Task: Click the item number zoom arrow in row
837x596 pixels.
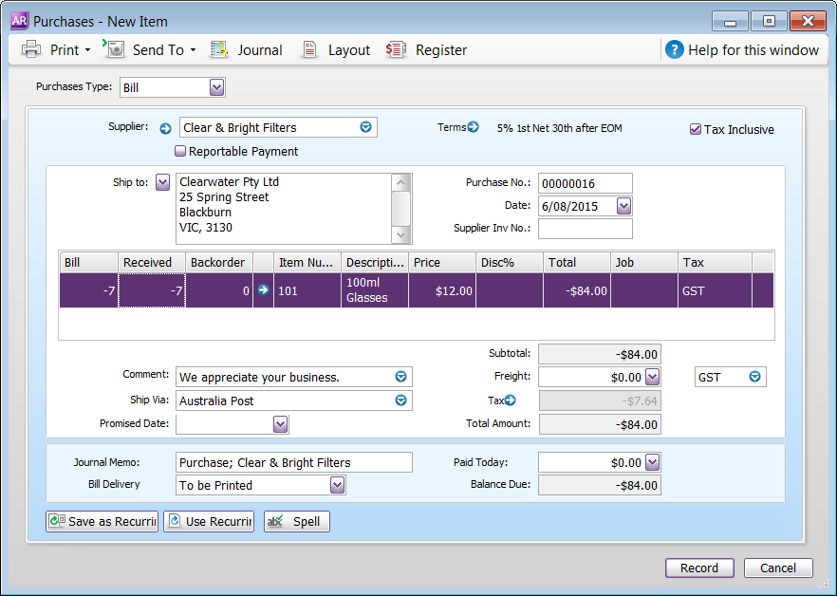Action: tap(263, 290)
